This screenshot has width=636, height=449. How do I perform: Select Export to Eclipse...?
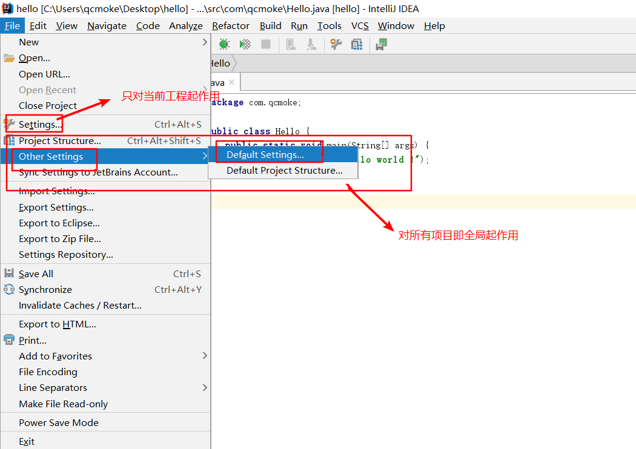[105, 223]
